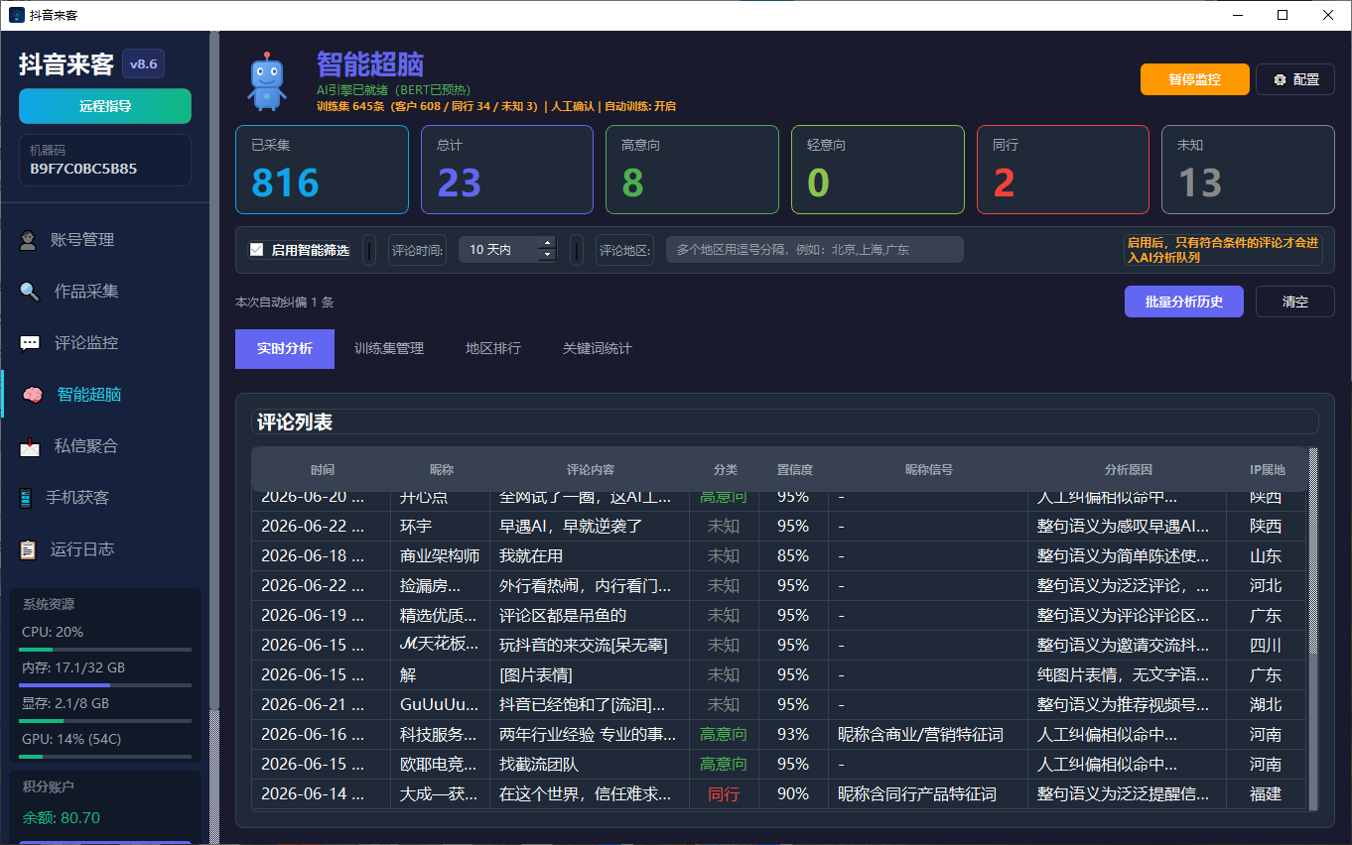Click the 找截流团队 comment cell
Image resolution: width=1352 pixels, height=845 pixels.
(x=590, y=765)
